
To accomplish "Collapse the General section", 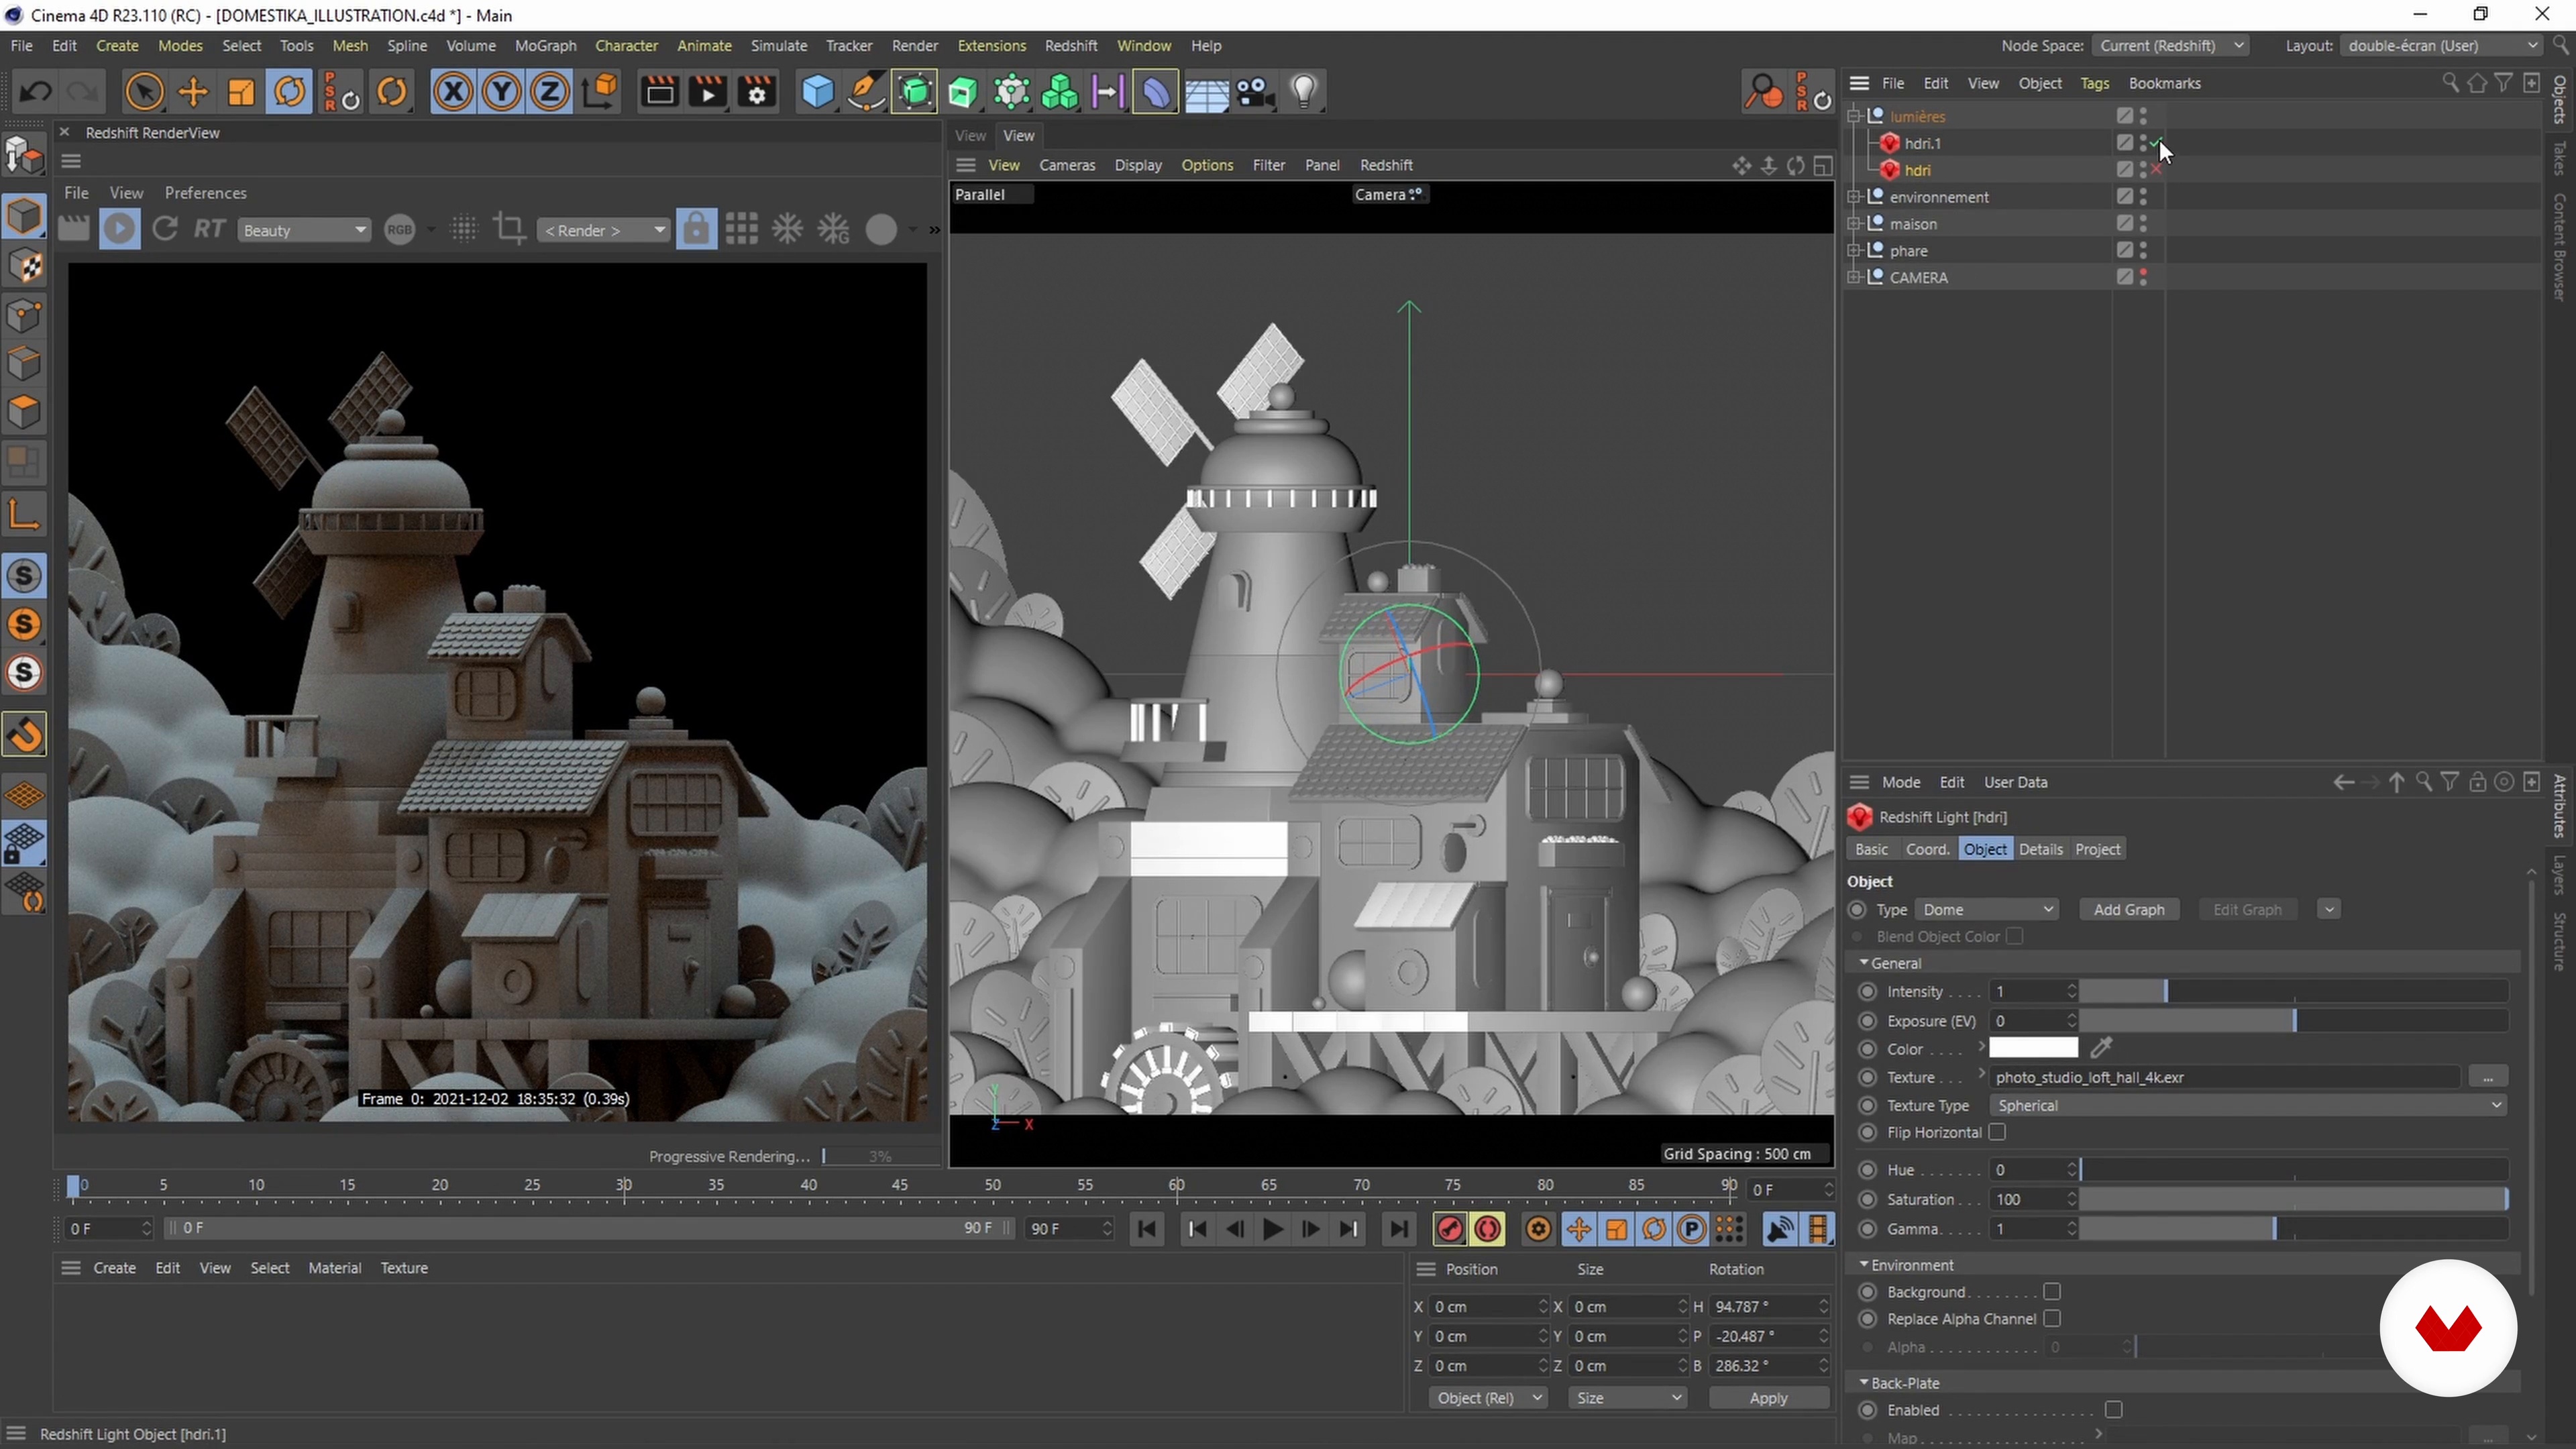I will tap(1864, 962).
